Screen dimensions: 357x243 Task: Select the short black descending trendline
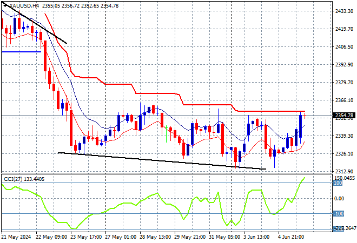[x=34, y=23]
